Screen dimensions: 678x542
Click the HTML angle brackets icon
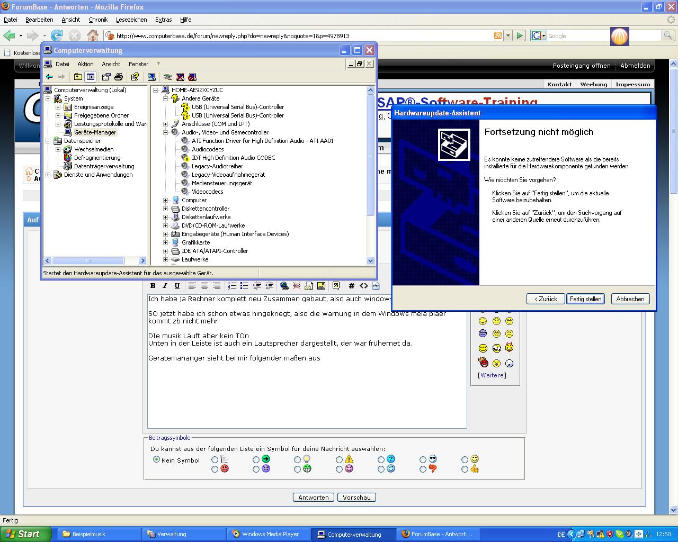tap(363, 286)
